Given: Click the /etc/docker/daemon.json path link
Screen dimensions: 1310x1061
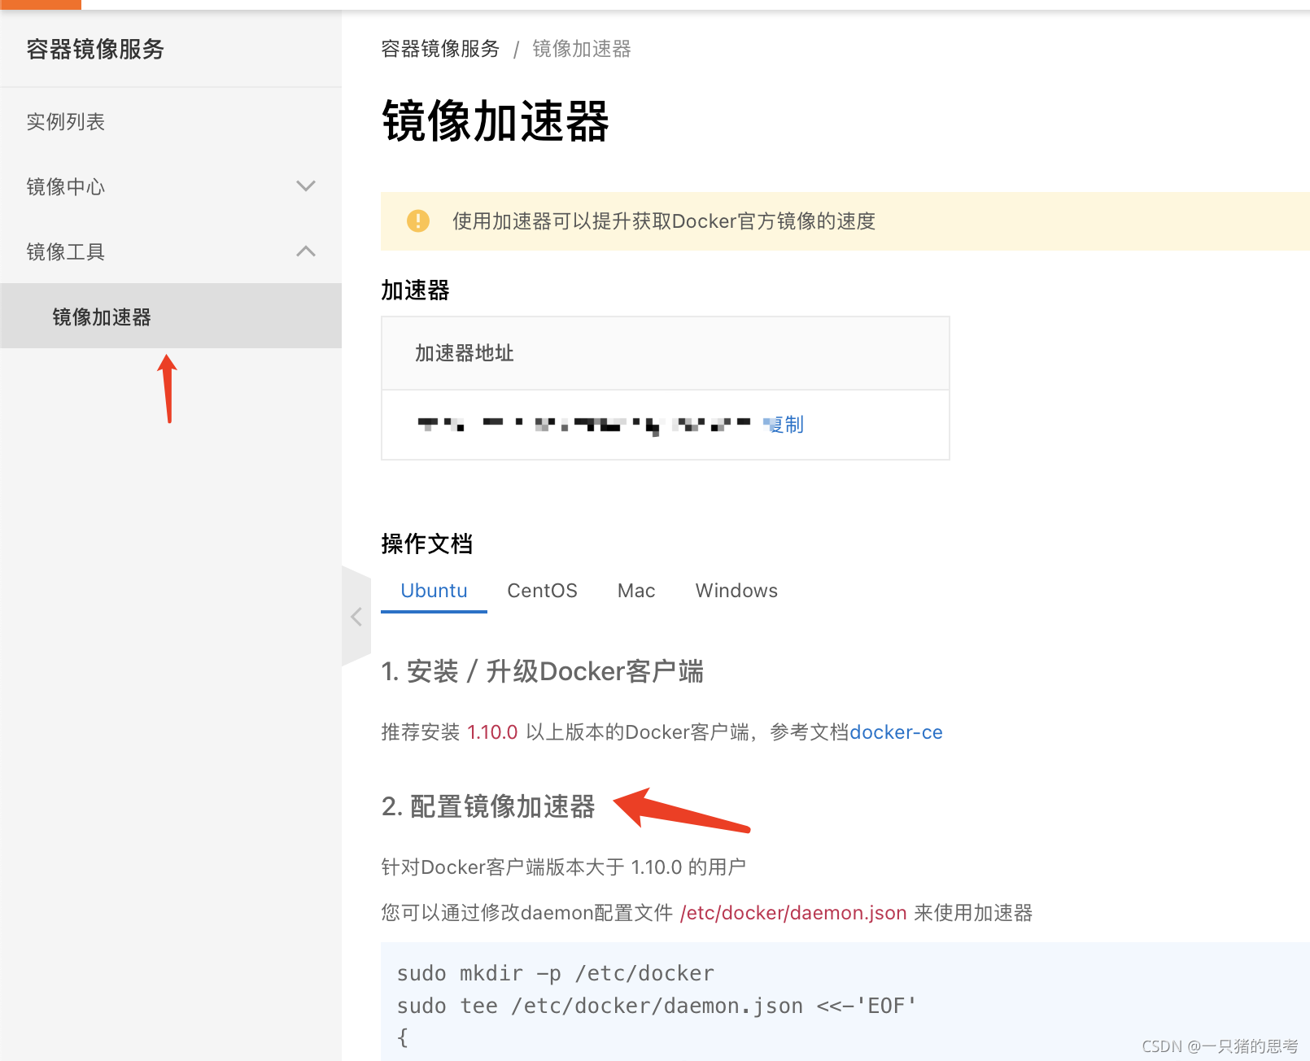Looking at the screenshot, I should coord(793,912).
